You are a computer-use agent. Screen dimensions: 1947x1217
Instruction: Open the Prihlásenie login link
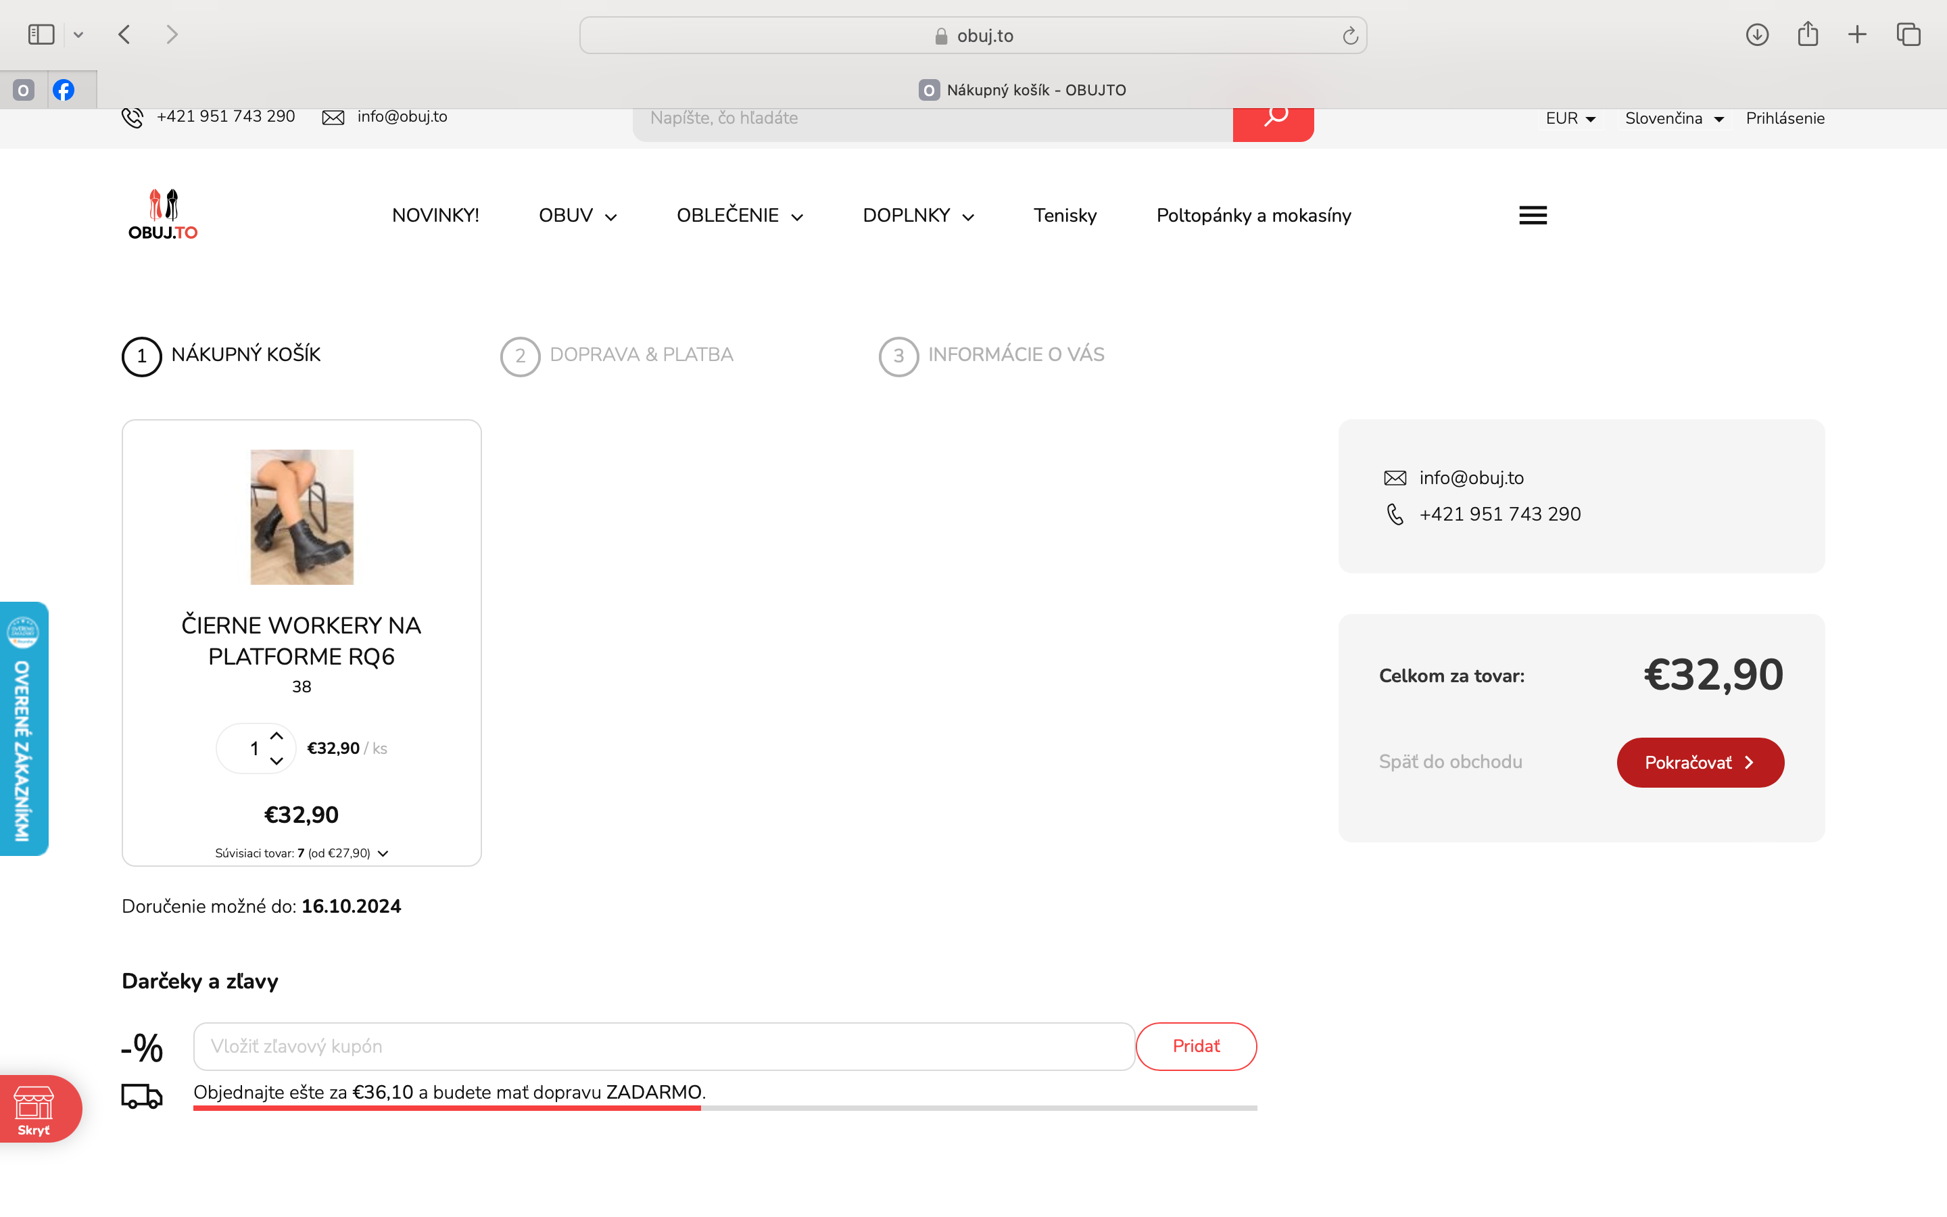[1785, 118]
